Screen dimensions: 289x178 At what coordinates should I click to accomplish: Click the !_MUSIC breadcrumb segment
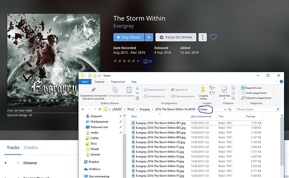pyautogui.click(x=117, y=109)
